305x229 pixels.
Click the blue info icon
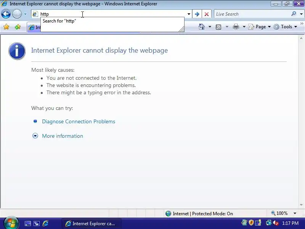click(x=17, y=51)
